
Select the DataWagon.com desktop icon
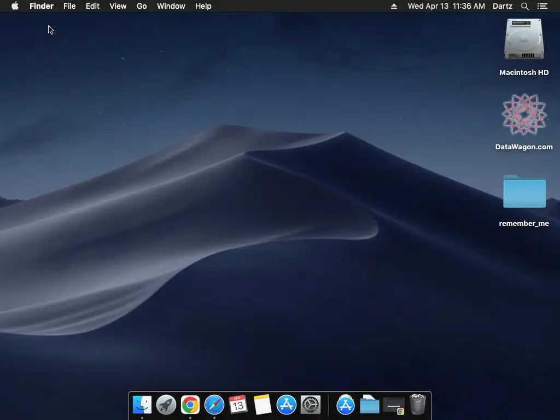tap(524, 114)
